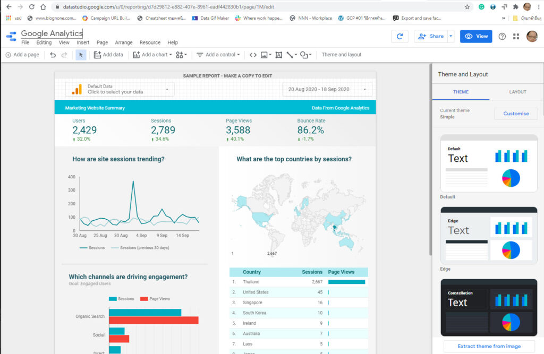Open the help question mark icon
Viewport: 544px width, 354px height.
coord(502,37)
